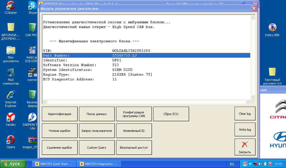
Task: Open the пуск Start menu
Action: pos(13,164)
